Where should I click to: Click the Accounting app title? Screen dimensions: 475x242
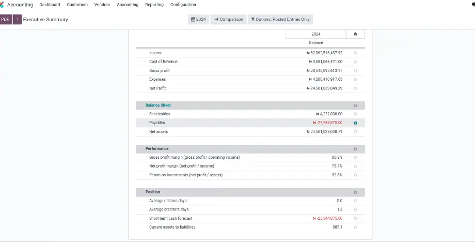[x=20, y=5]
